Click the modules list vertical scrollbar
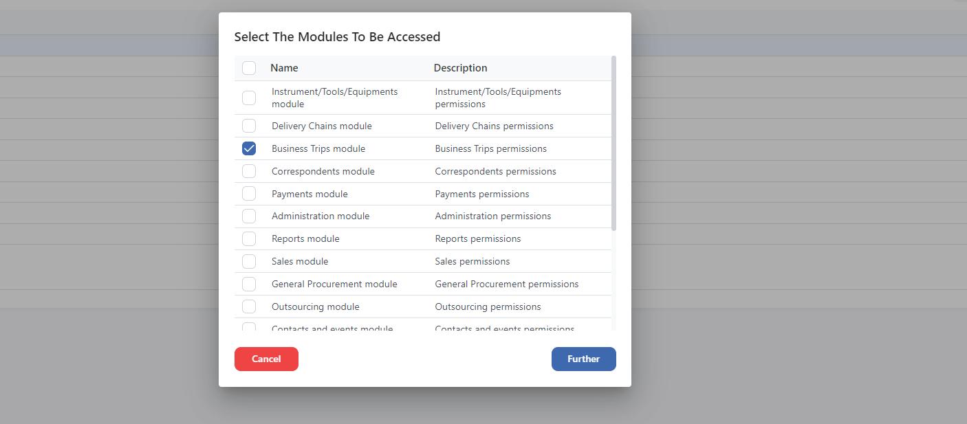967x424 pixels. click(x=613, y=144)
